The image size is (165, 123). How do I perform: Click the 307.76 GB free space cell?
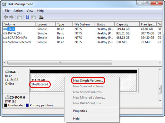click(148, 33)
